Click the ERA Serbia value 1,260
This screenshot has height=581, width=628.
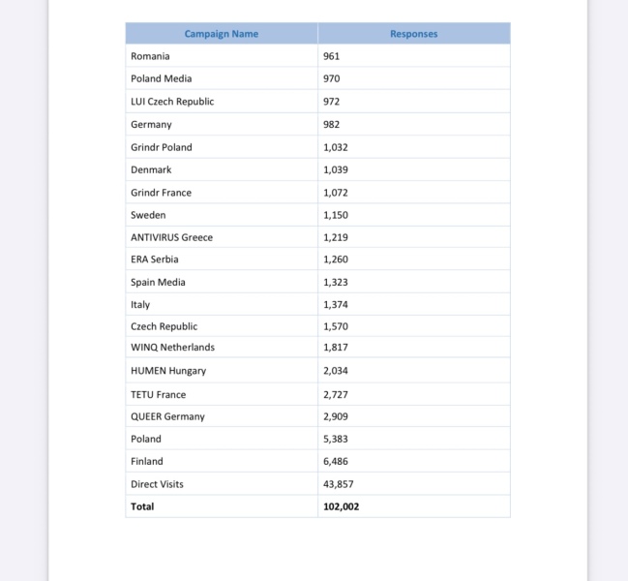pos(336,260)
